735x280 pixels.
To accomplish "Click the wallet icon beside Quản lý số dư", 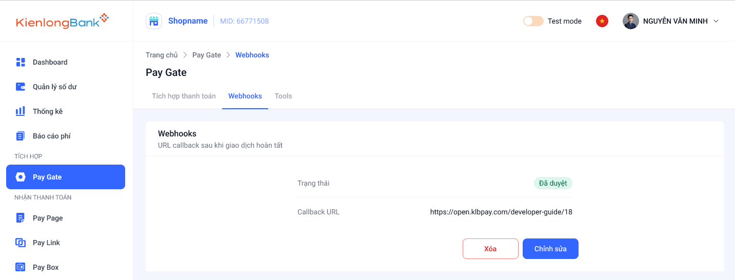I will 21,87.
